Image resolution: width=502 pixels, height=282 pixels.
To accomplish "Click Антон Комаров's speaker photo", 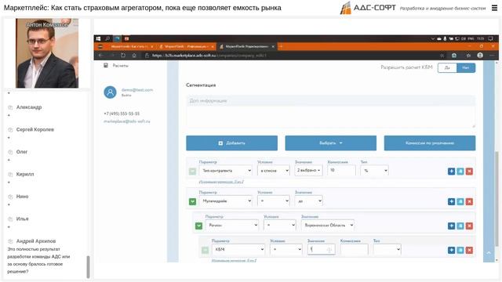I will click(x=47, y=53).
